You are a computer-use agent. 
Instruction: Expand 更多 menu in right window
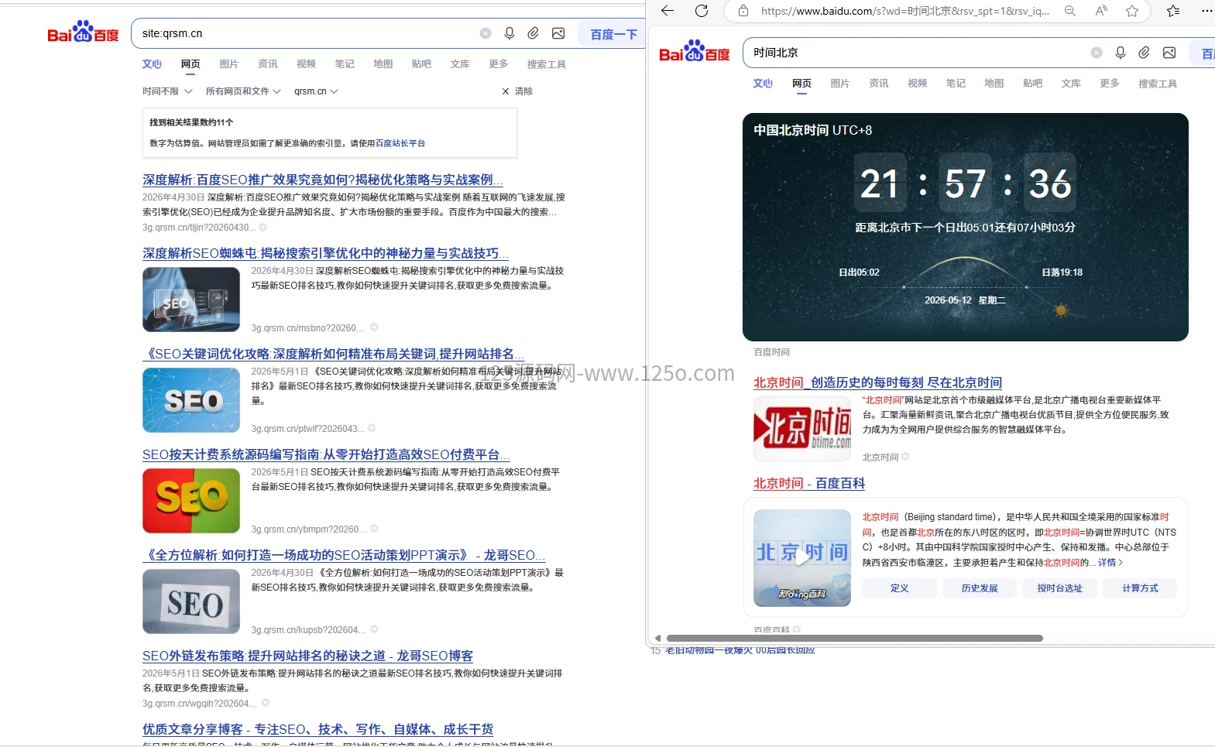[1110, 84]
